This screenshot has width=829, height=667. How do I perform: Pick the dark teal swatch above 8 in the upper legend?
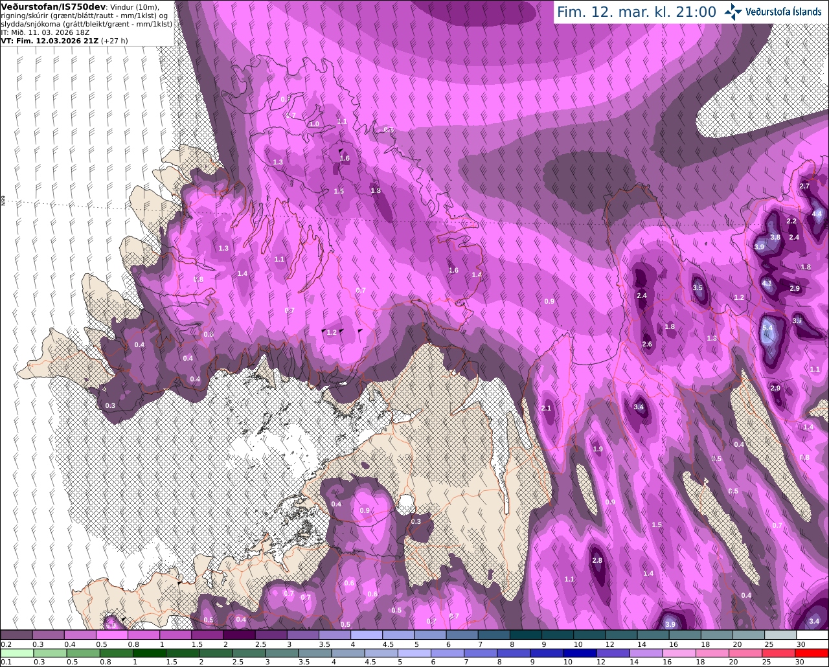[x=525, y=635]
